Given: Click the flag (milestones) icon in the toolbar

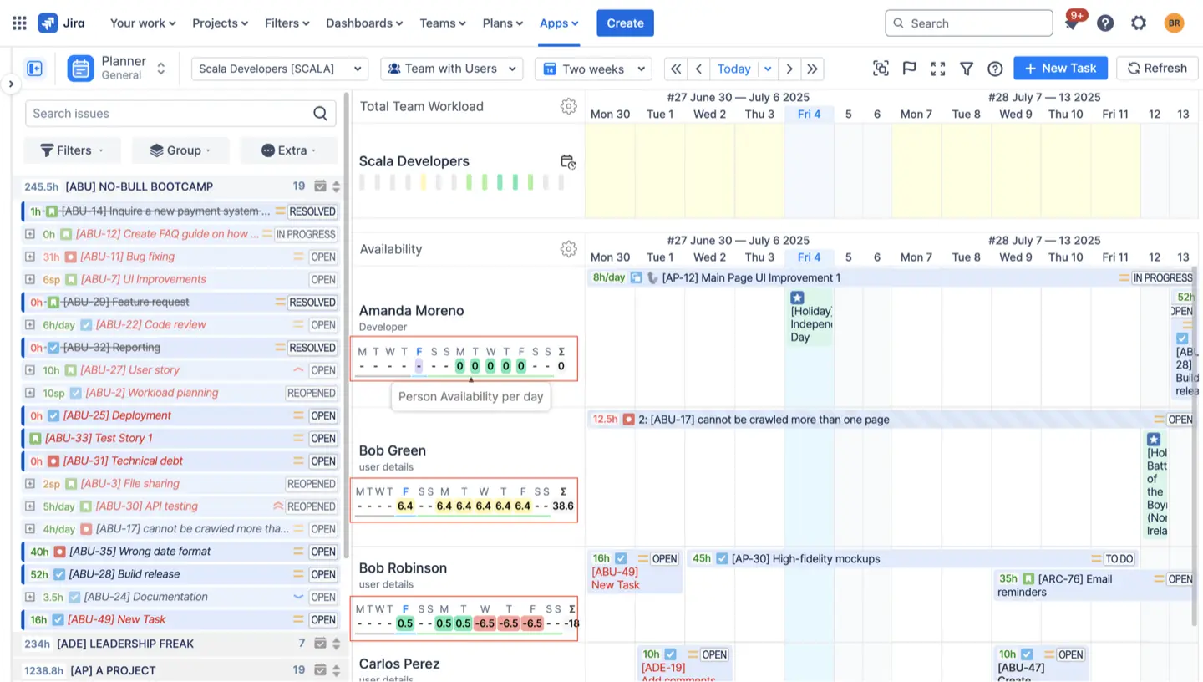Looking at the screenshot, I should [909, 69].
